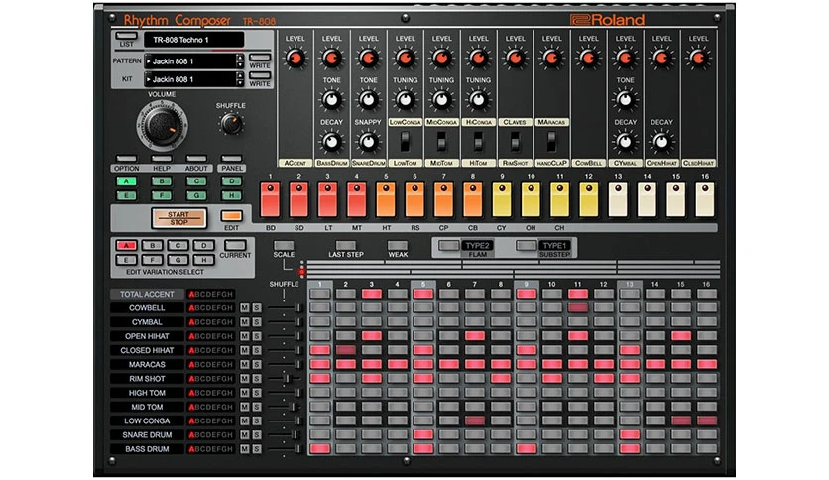Open the HELP menu button
The width and height of the screenshot is (829, 480).
(x=162, y=158)
